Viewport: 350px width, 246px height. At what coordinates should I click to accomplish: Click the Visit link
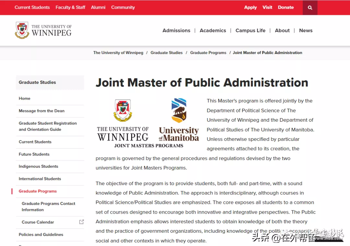[x=267, y=7]
